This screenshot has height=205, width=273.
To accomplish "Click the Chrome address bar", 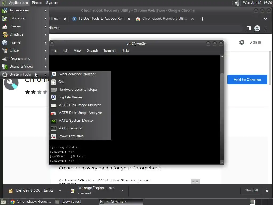I will click(145, 28).
